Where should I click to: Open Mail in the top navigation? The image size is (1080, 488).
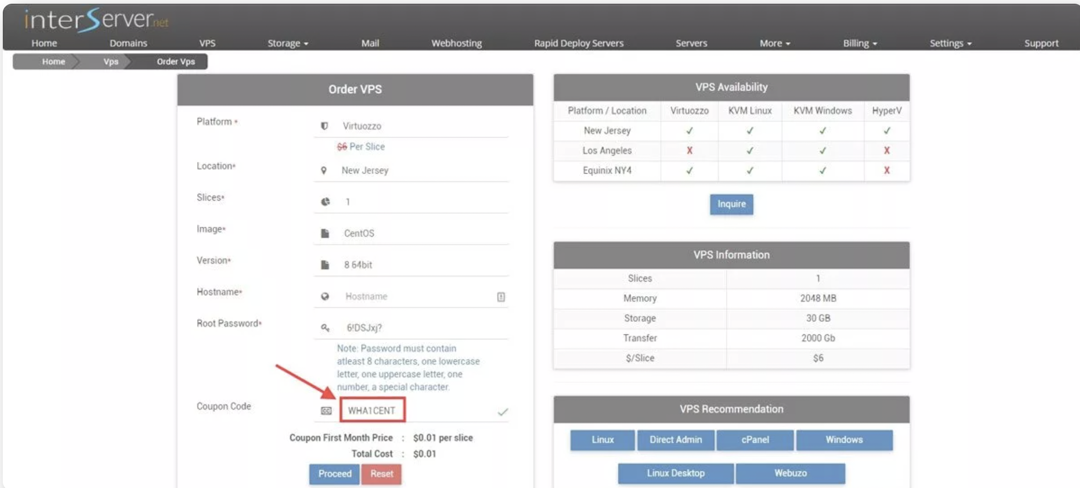[370, 43]
